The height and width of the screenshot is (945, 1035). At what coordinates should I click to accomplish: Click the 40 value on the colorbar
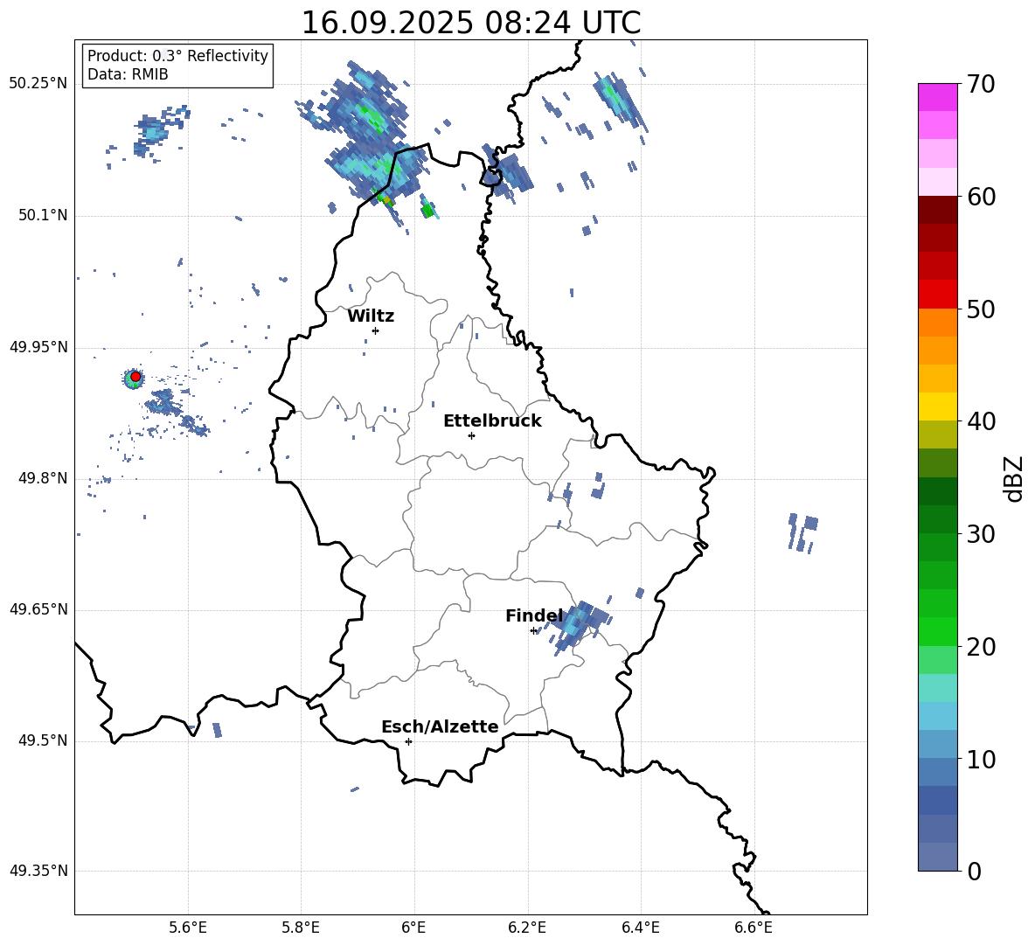[981, 421]
